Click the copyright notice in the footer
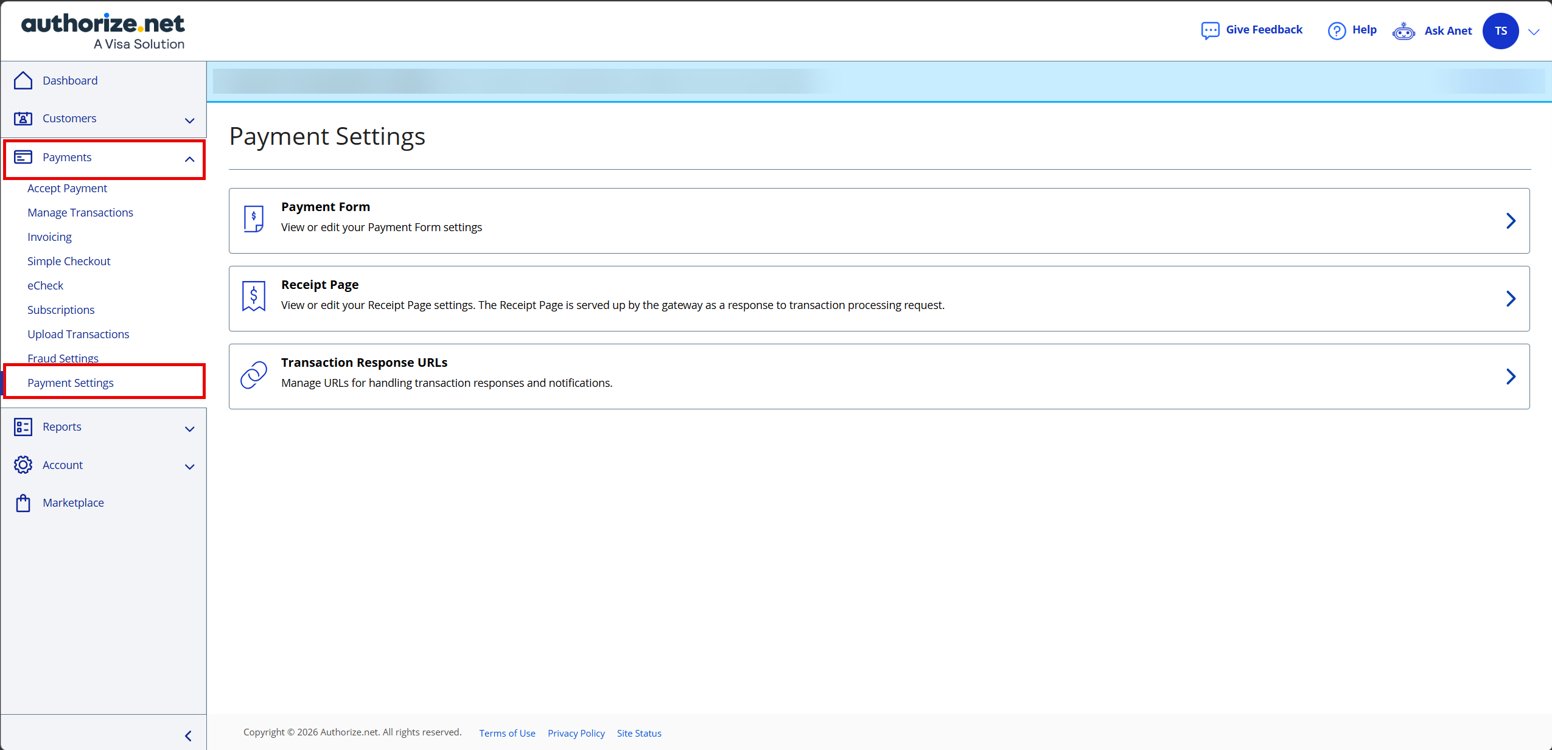 [x=352, y=732]
